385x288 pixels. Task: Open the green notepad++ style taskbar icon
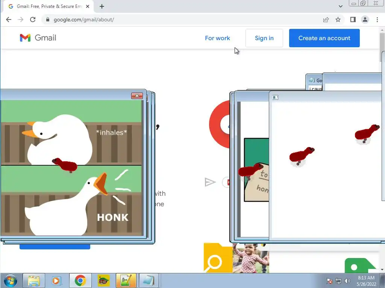coord(126,280)
